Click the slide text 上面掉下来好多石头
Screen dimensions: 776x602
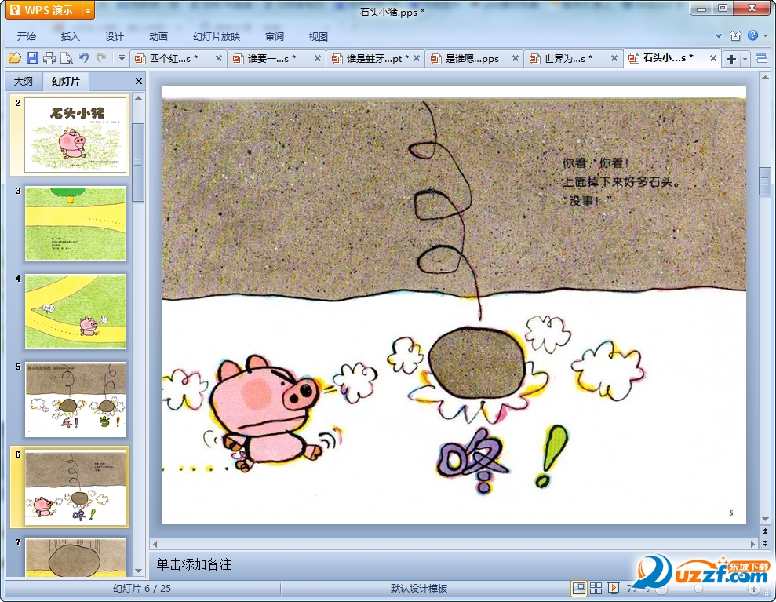coord(621,181)
